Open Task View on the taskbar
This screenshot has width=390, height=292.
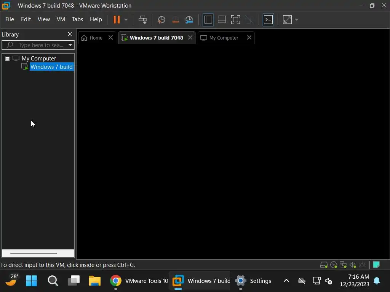[x=74, y=281]
